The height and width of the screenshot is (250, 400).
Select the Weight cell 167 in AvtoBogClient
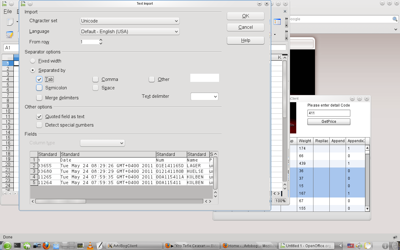point(305,193)
